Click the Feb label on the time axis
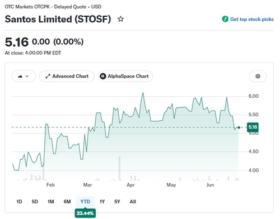280x219 pixels. pyautogui.click(x=50, y=185)
